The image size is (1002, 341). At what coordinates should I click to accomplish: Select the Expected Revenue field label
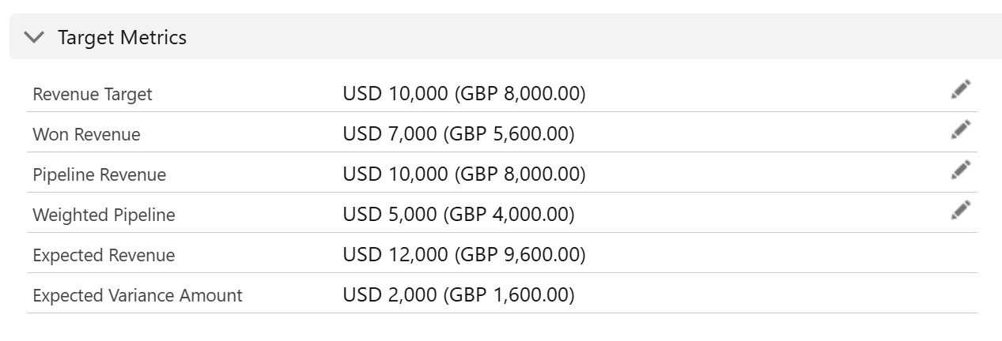point(104,256)
